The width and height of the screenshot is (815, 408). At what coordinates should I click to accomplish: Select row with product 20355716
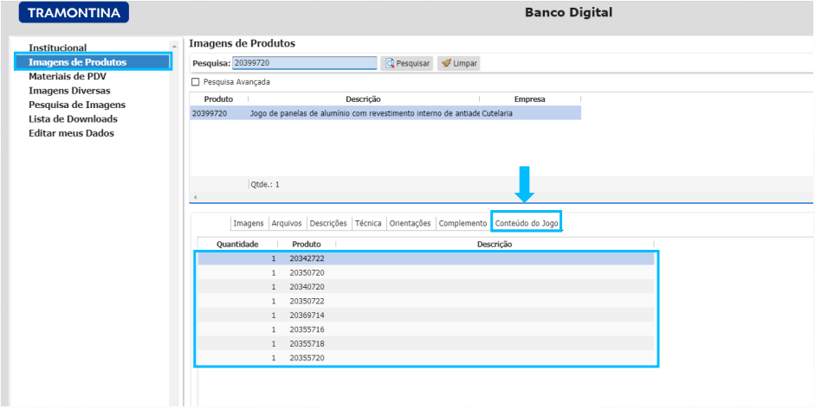point(426,329)
